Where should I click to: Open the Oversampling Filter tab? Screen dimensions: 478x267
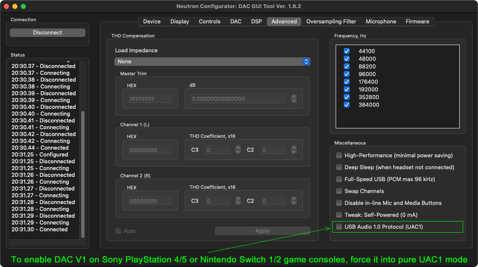[331, 21]
